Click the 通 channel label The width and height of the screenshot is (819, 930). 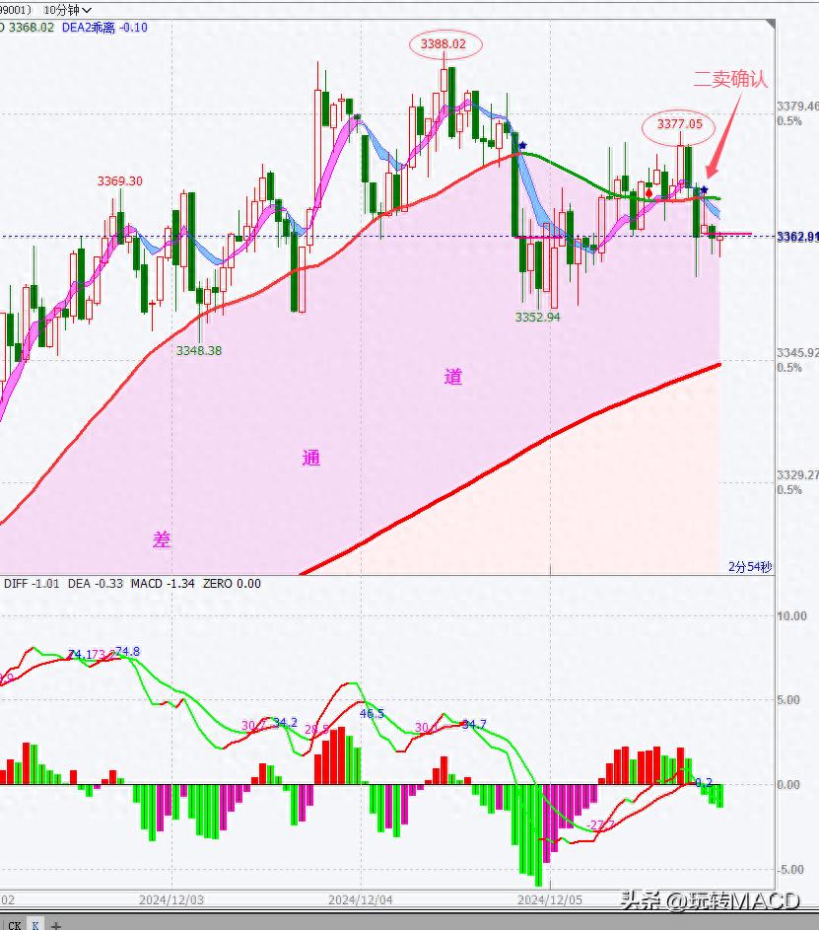[311, 458]
